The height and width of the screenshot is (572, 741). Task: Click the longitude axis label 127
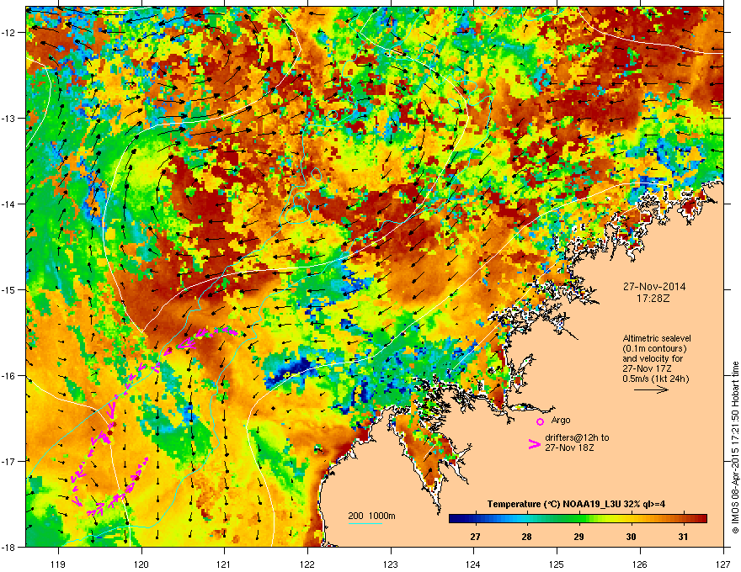[723, 564]
